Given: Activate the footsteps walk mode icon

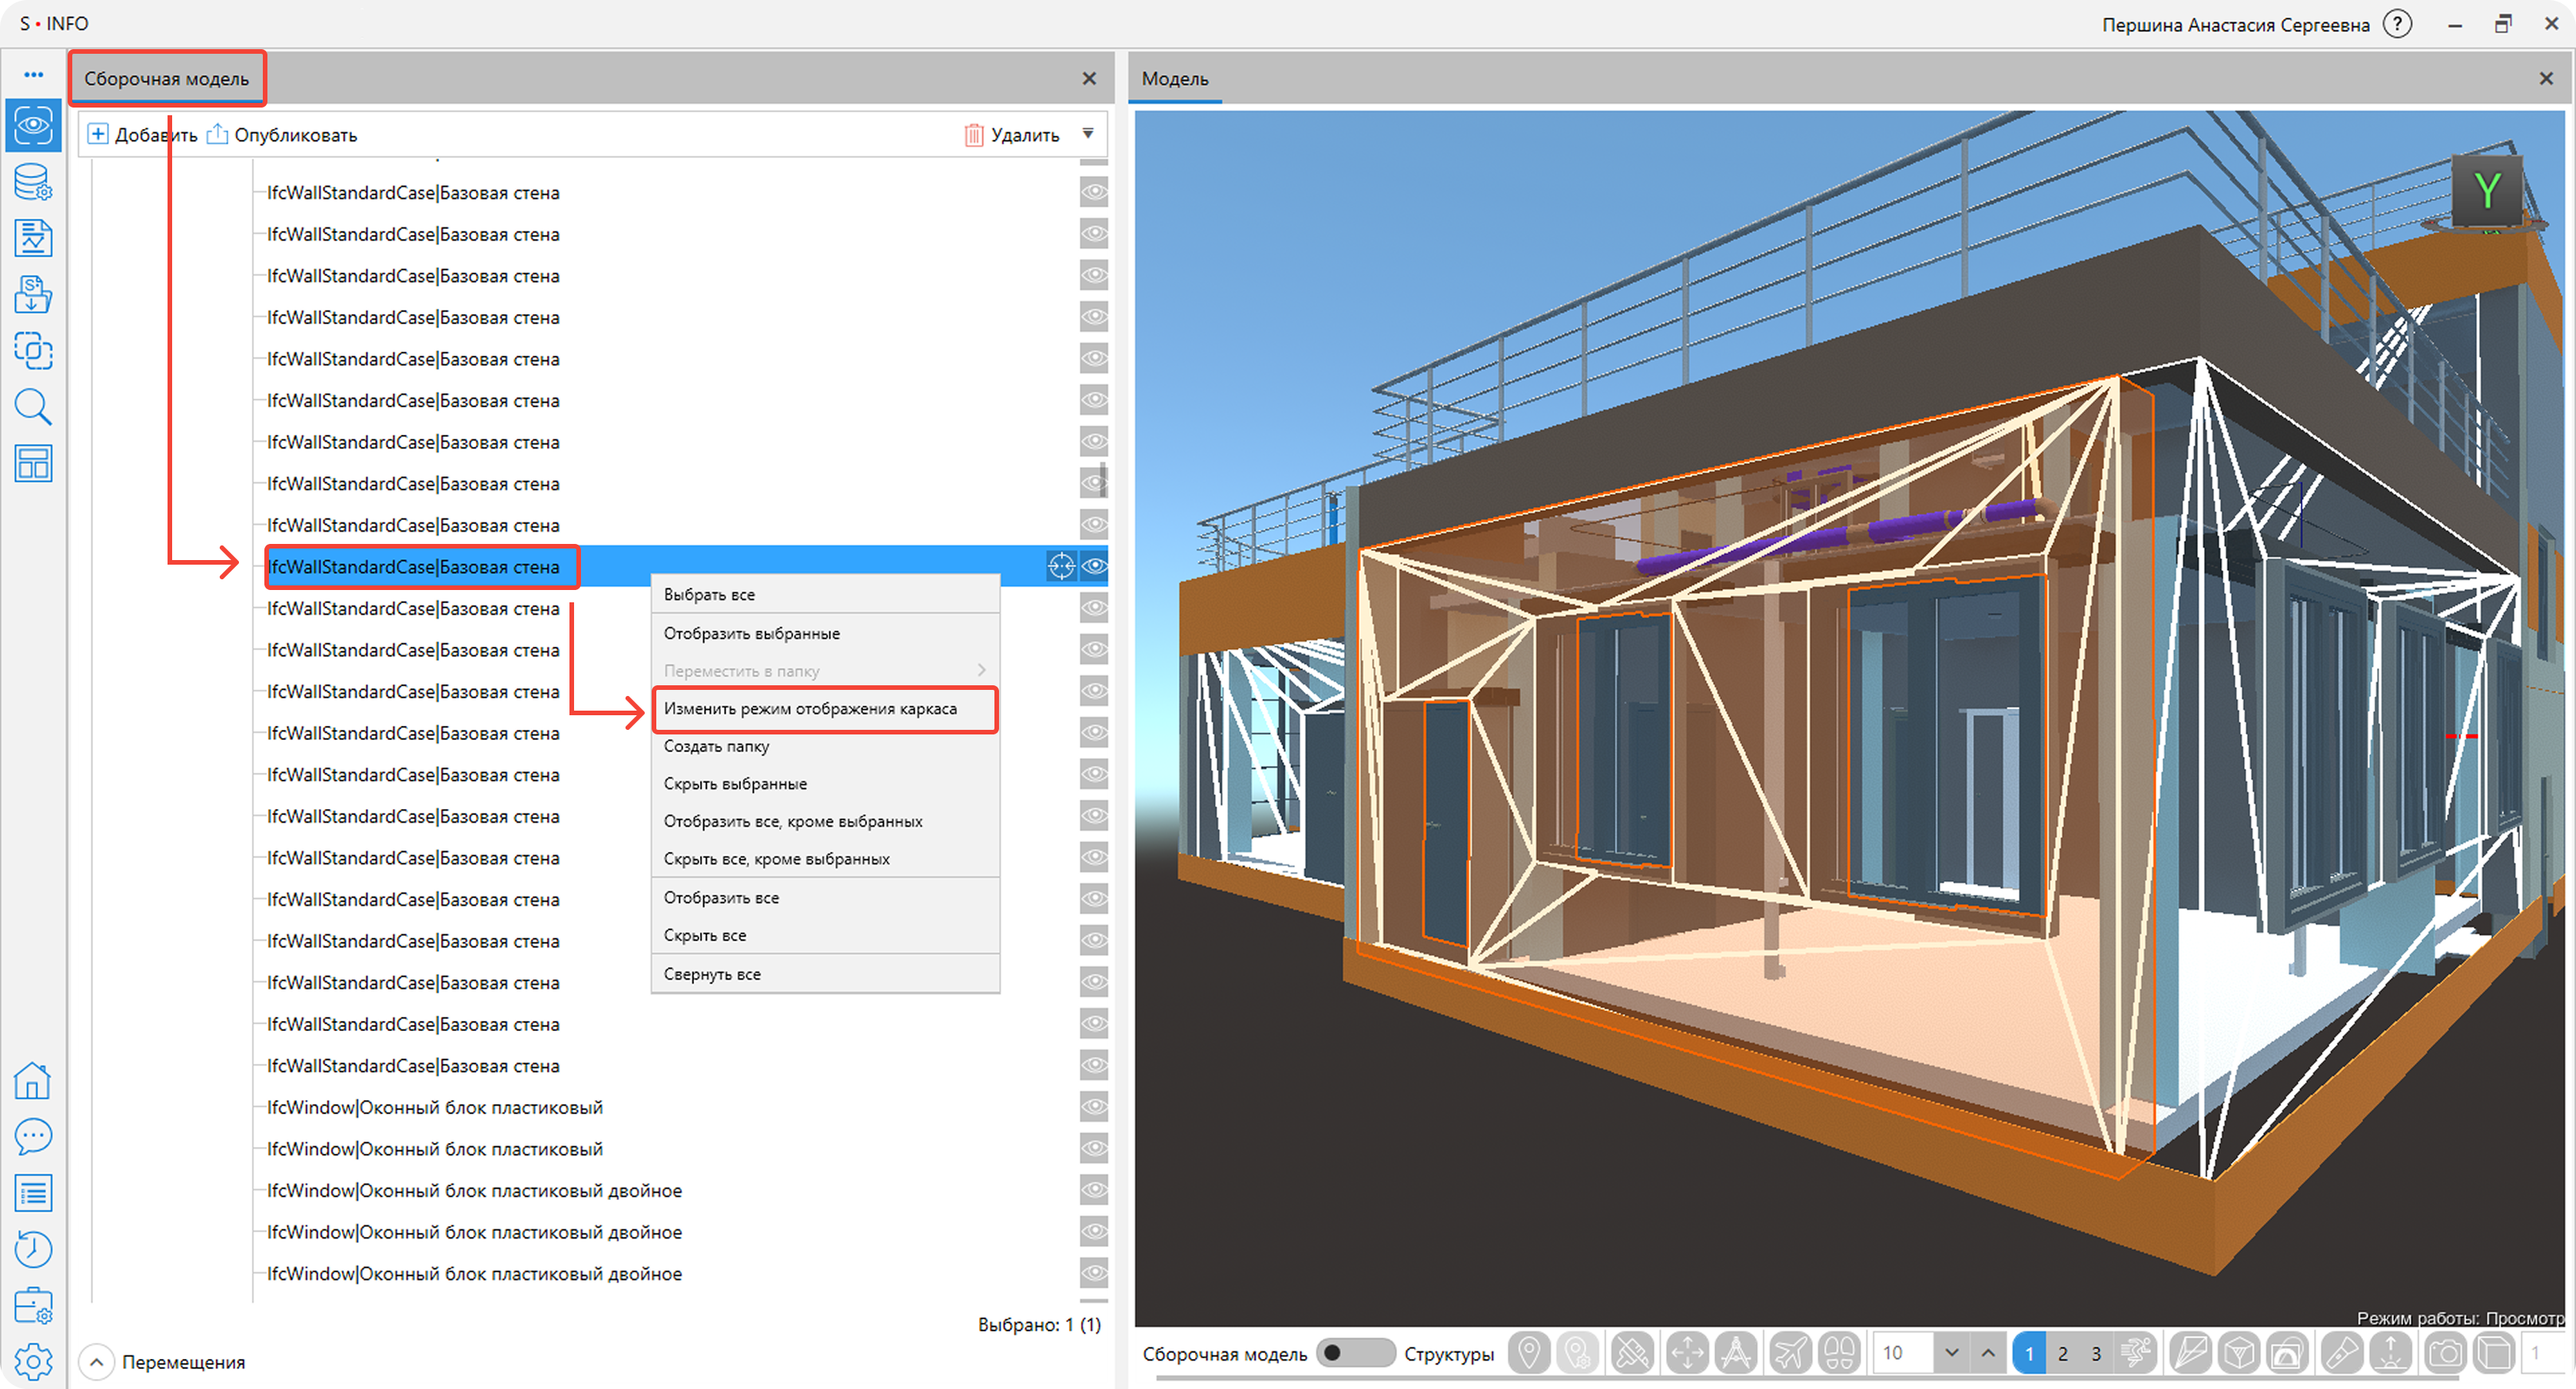Looking at the screenshot, I should 1840,1353.
